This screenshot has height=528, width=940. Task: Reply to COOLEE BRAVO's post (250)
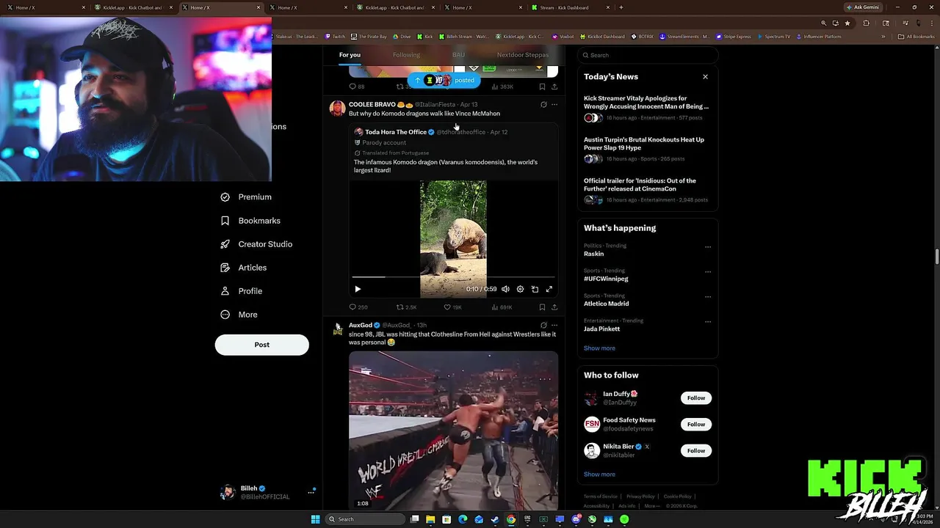coord(358,307)
